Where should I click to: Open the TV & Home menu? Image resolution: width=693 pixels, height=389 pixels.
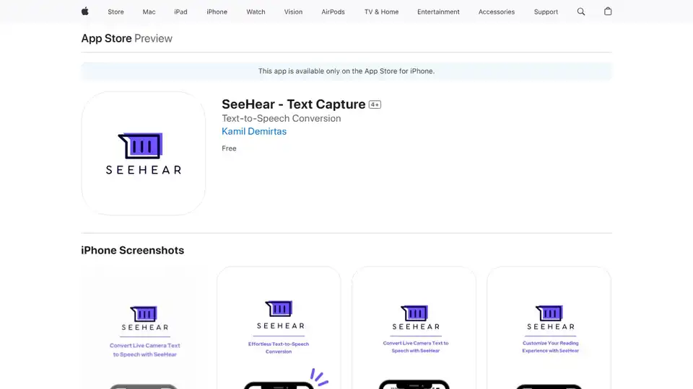point(381,12)
